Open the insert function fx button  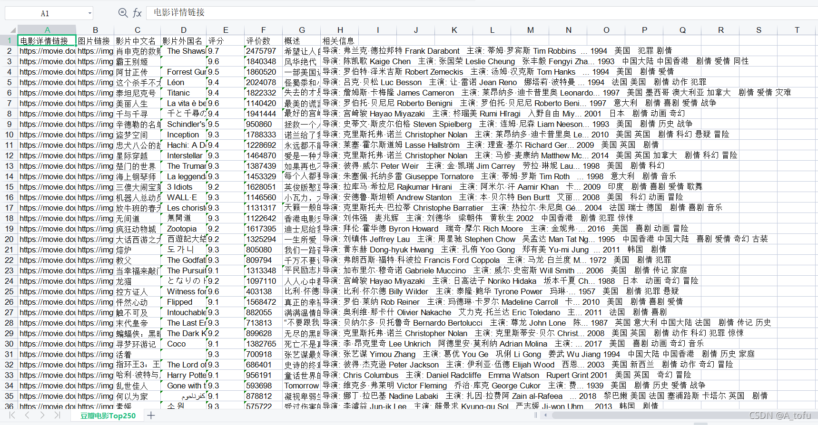pyautogui.click(x=137, y=13)
